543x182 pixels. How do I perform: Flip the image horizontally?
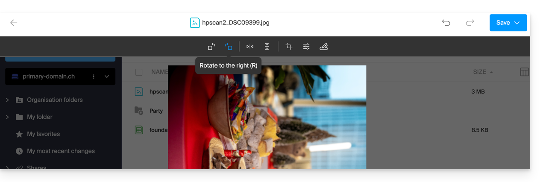click(x=250, y=47)
